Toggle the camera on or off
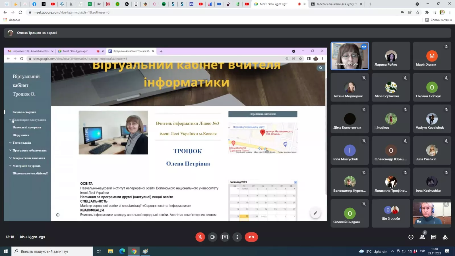Image resolution: width=455 pixels, height=256 pixels. (212, 237)
